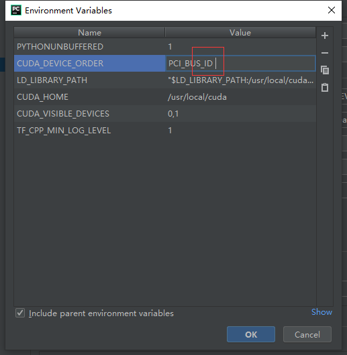Add a new environment variable with plus icon

point(325,35)
